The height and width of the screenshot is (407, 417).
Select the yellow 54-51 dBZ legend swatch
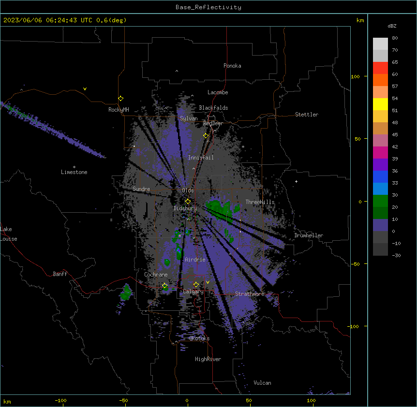(380, 104)
